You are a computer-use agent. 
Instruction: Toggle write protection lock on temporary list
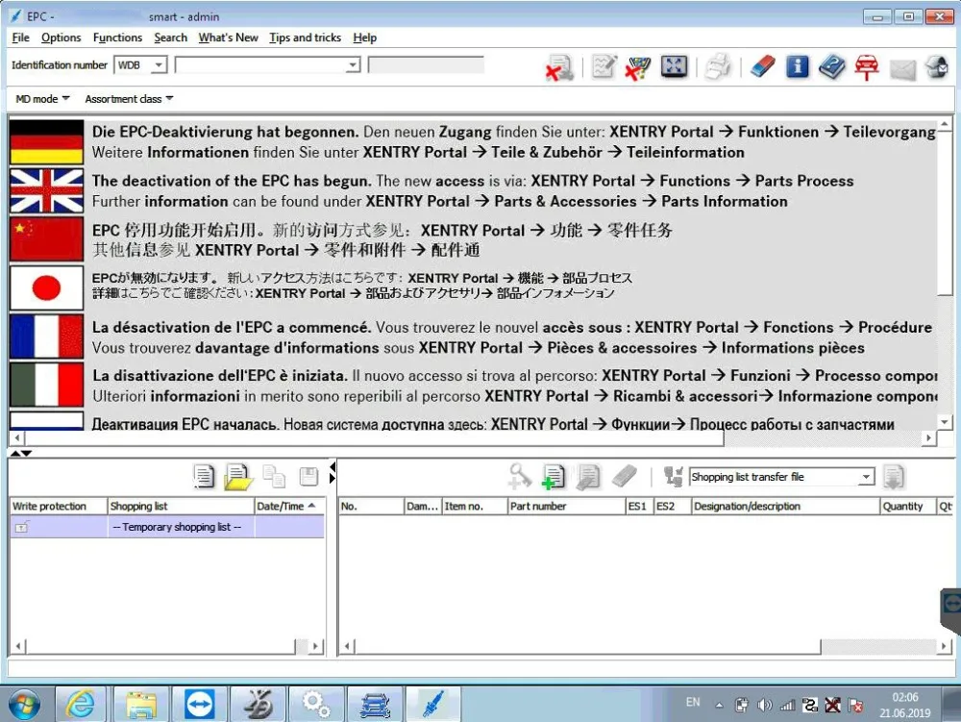(22, 527)
